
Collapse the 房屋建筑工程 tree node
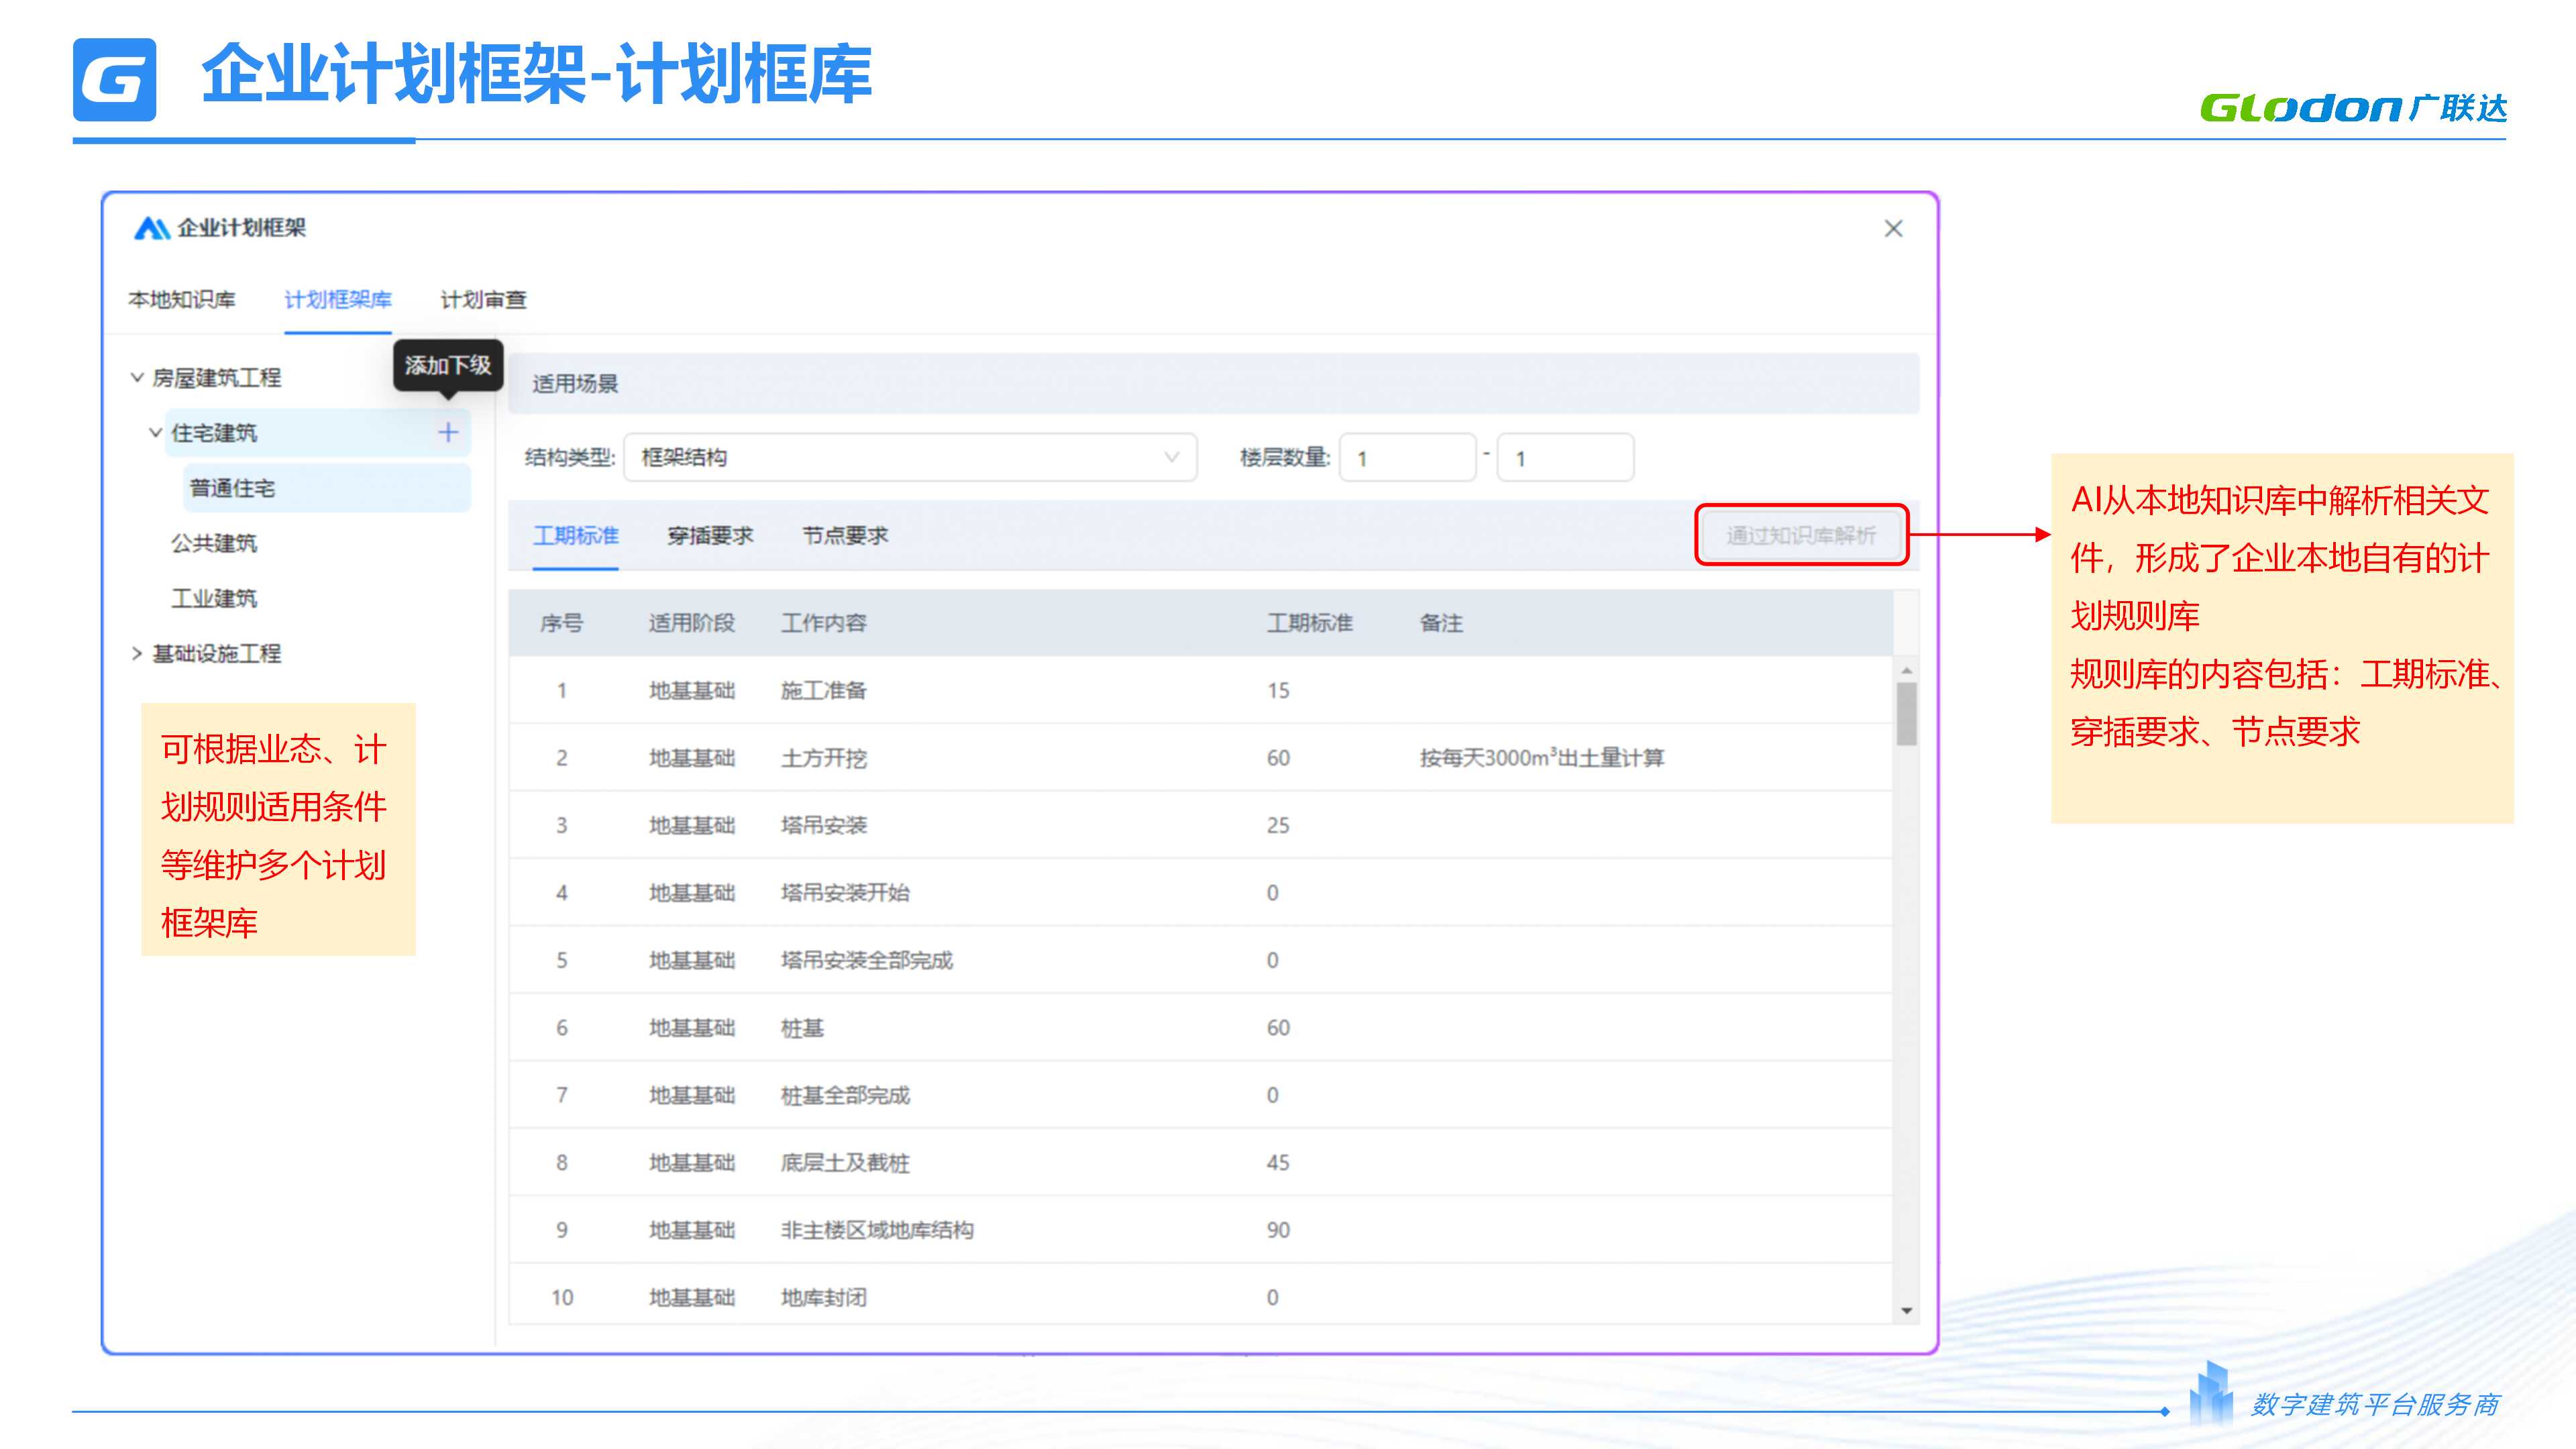pos(137,377)
